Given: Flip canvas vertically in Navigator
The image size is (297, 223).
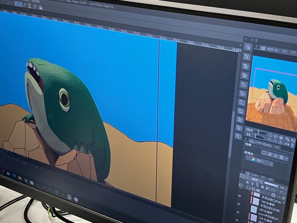Looking at the screenshot, I should 292,145.
